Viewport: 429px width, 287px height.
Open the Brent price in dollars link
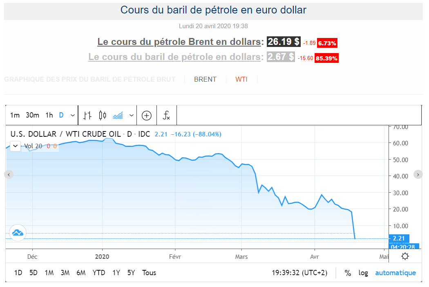(179, 42)
